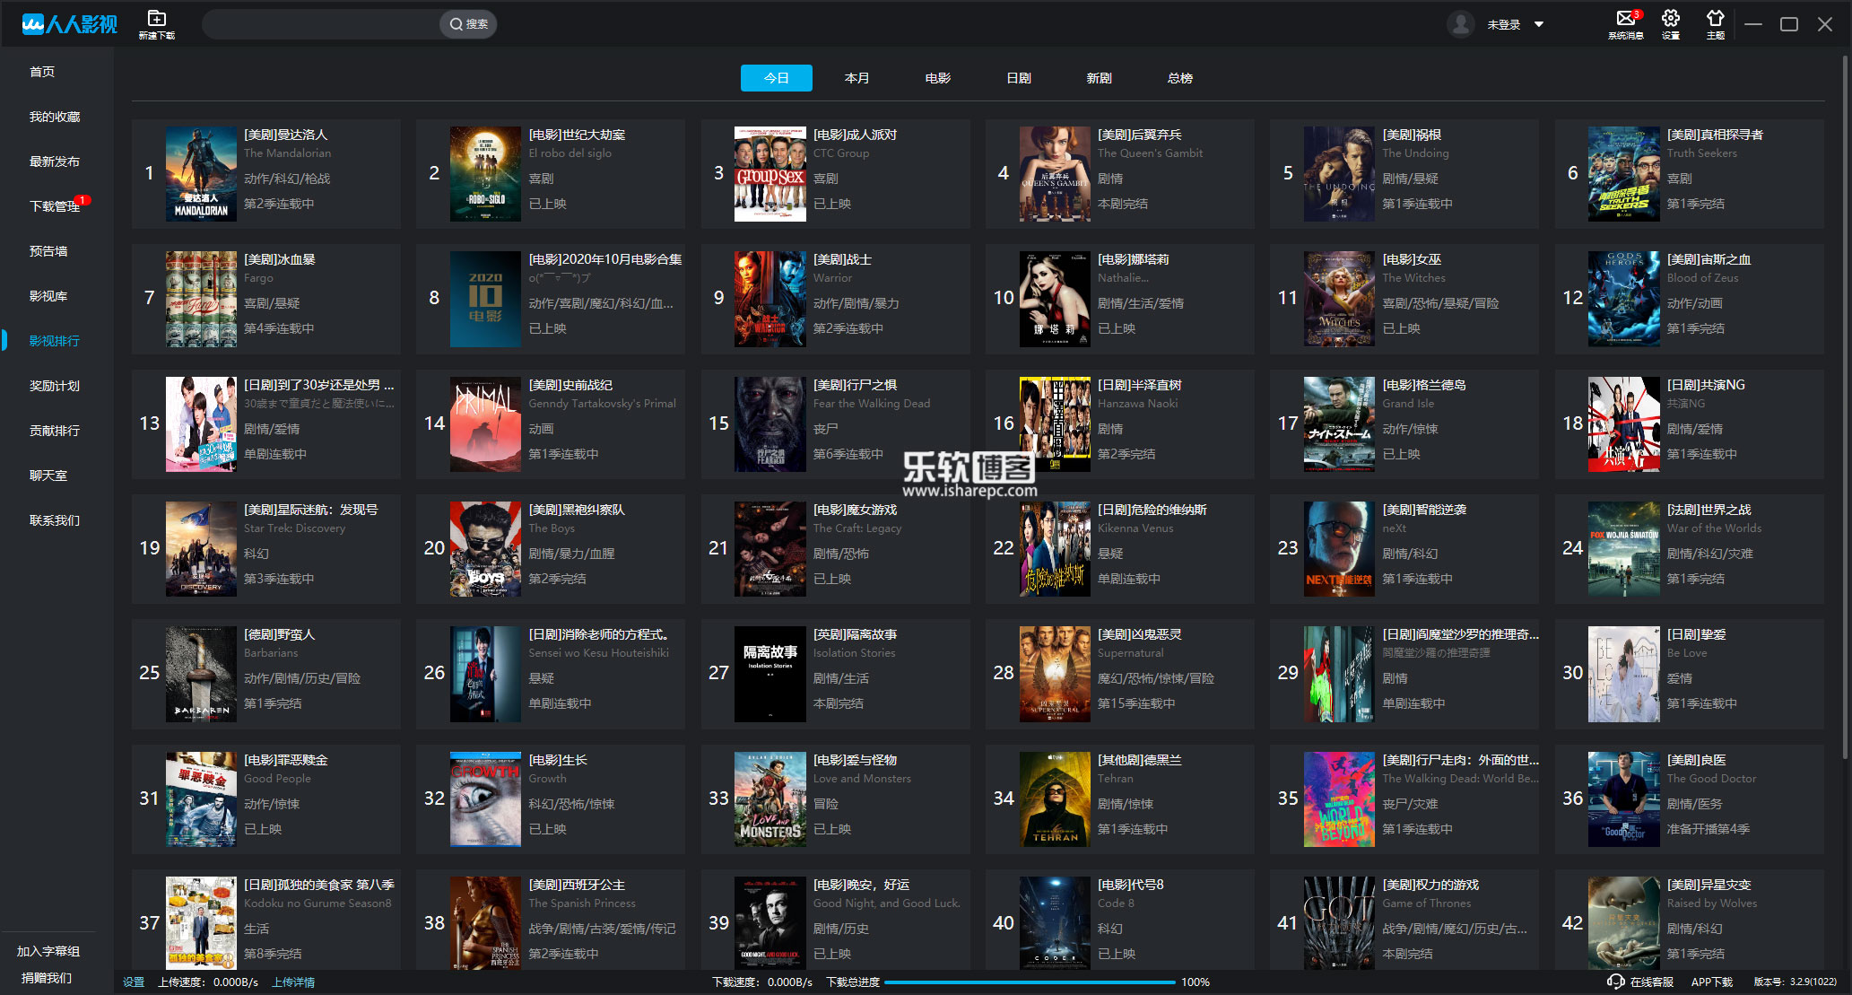Open The Queen's Gambit poster thumbnail

coord(1055,173)
